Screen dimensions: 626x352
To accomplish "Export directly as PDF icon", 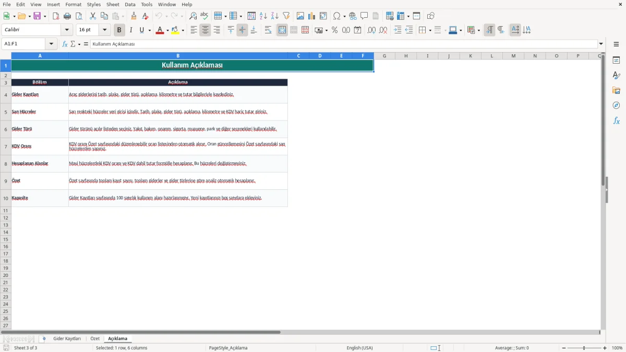I will [56, 16].
